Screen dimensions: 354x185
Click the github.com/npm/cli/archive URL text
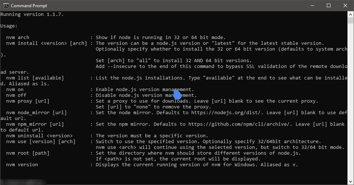(239, 124)
